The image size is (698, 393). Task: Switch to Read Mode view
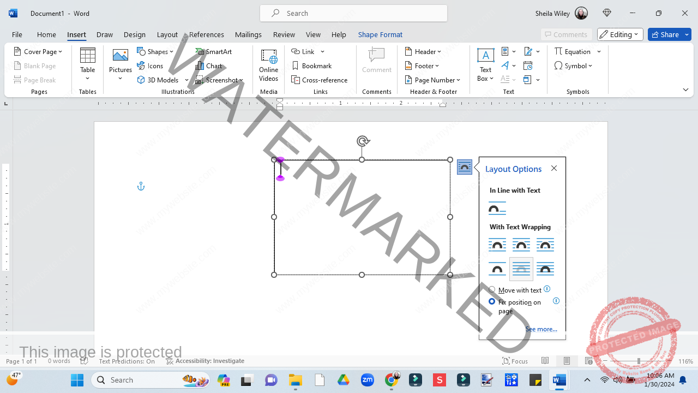click(545, 361)
